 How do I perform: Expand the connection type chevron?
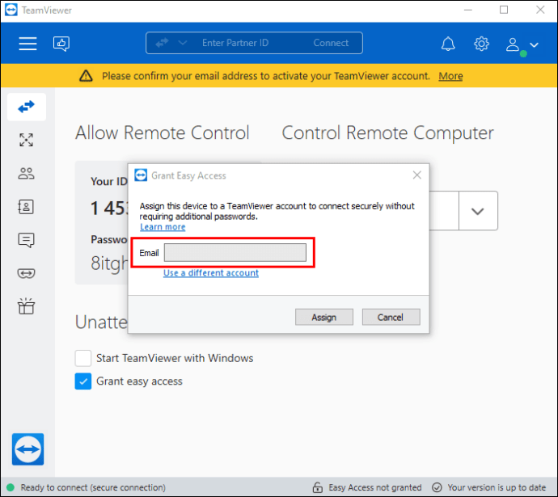[183, 43]
